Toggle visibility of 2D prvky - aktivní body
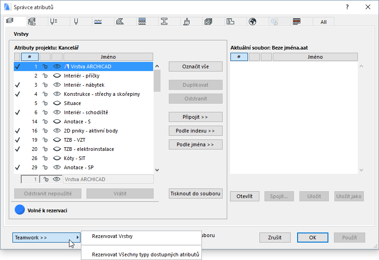 [x=57, y=131]
